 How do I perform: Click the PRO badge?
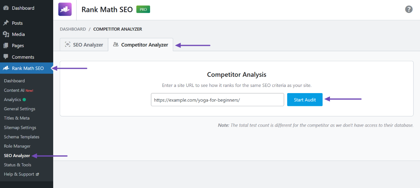point(143,9)
